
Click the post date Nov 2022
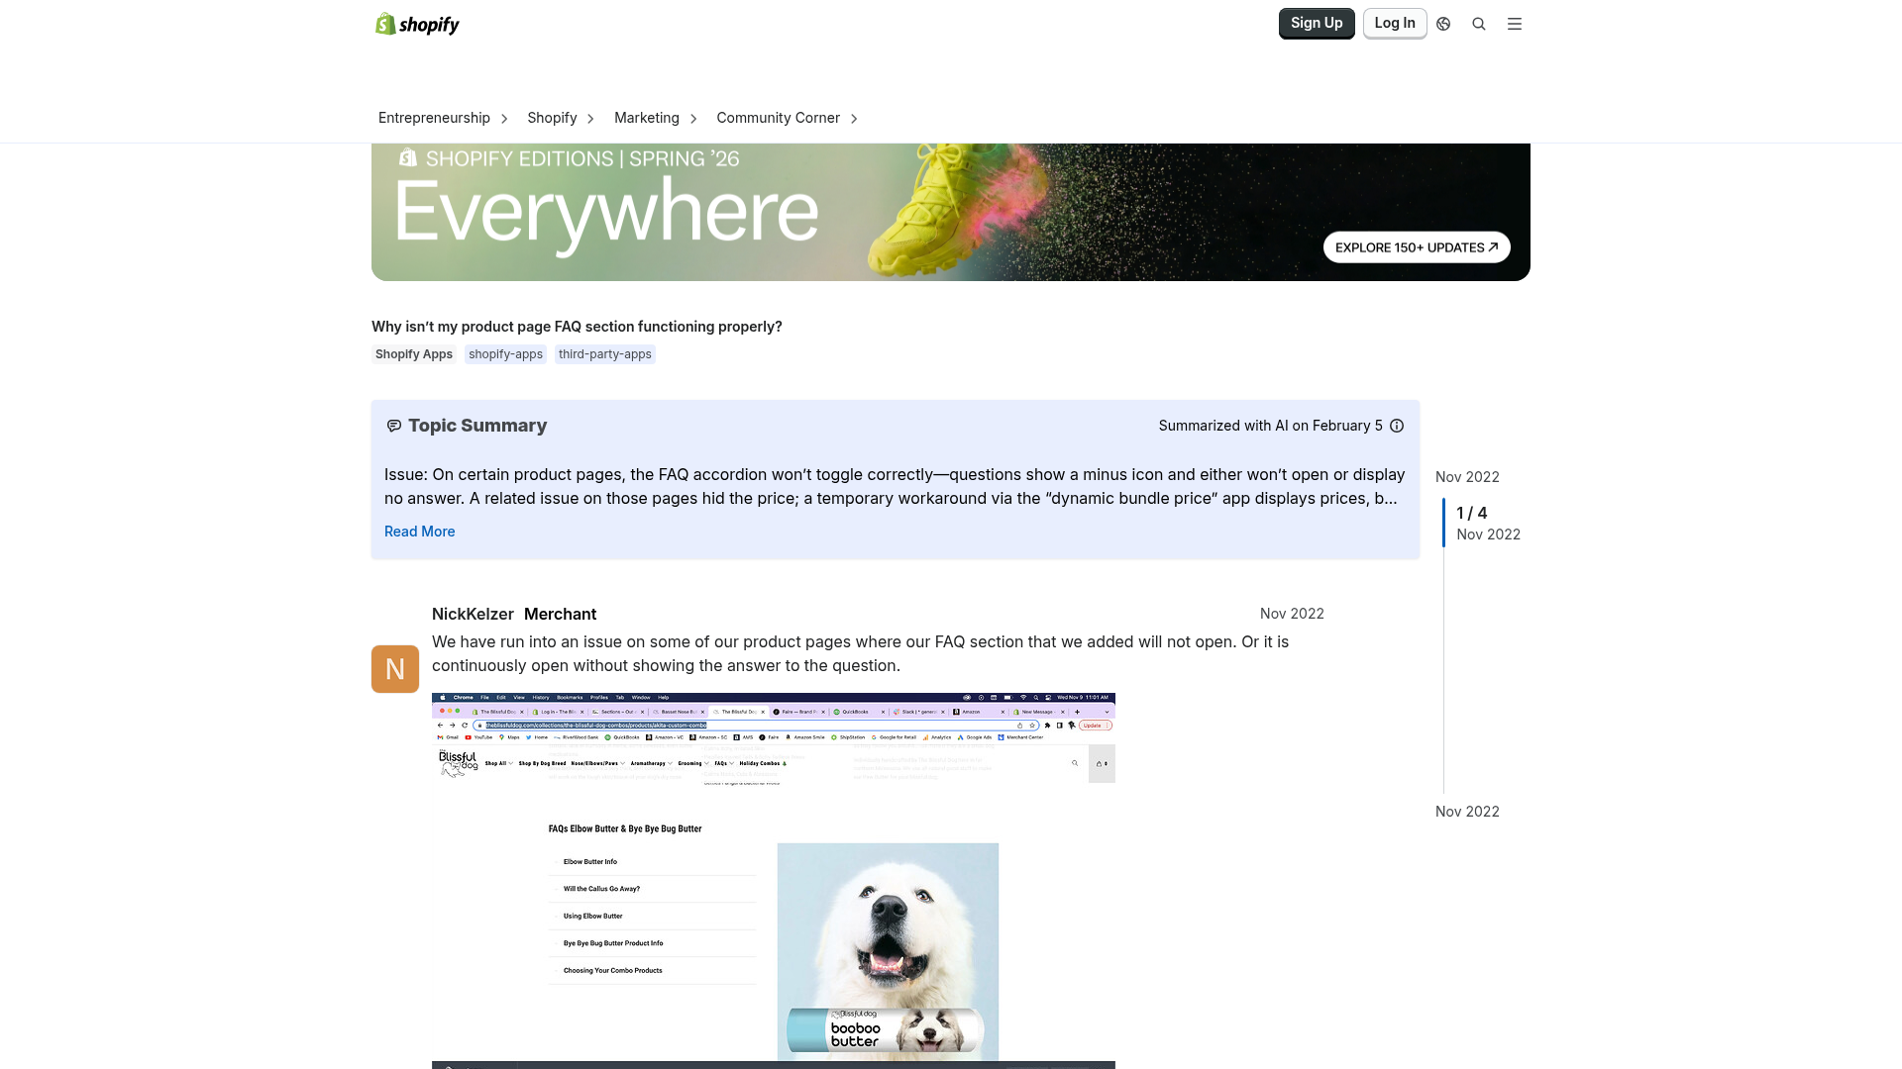(x=1292, y=614)
